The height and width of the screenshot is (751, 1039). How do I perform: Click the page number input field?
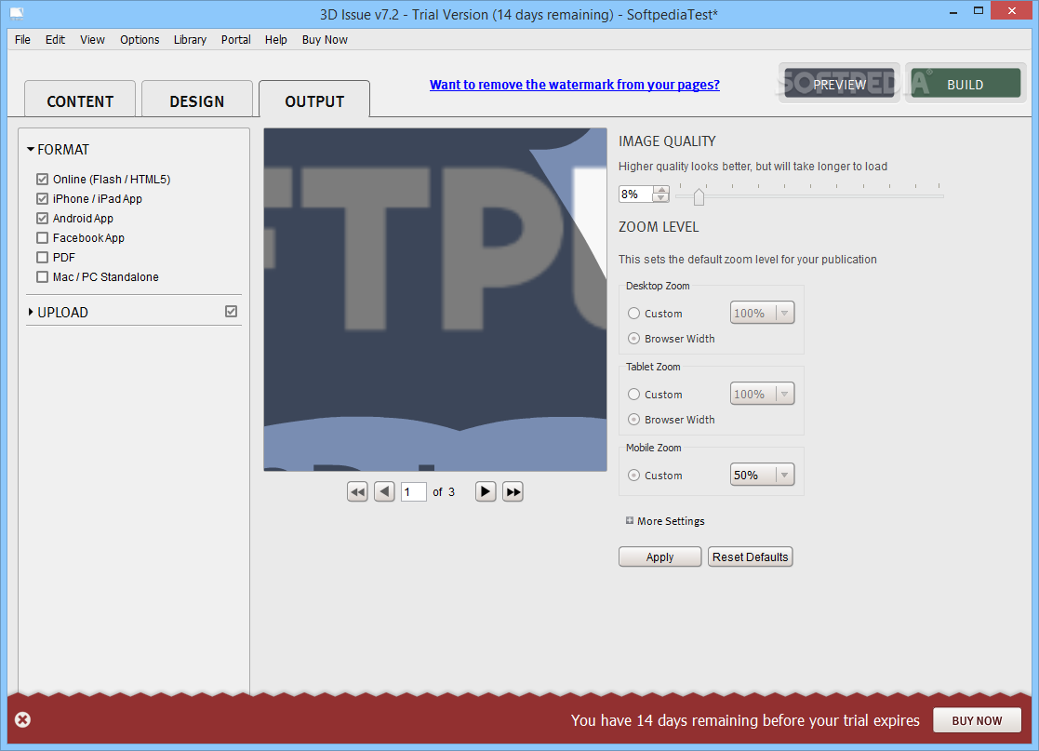point(414,492)
